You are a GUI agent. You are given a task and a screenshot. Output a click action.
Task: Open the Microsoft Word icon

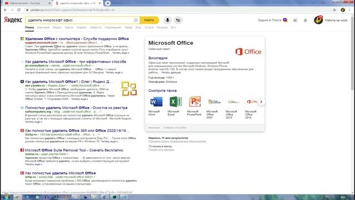(x=156, y=102)
